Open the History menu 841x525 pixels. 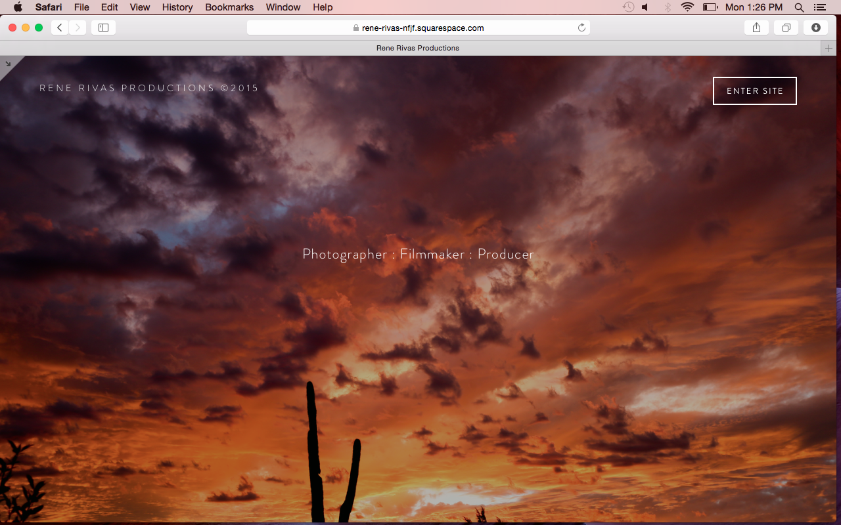(177, 7)
